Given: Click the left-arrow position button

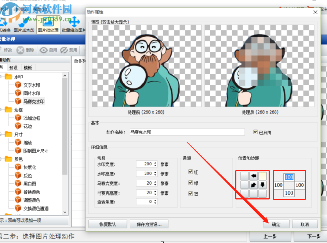Looking at the screenshot, I should point(254,176).
